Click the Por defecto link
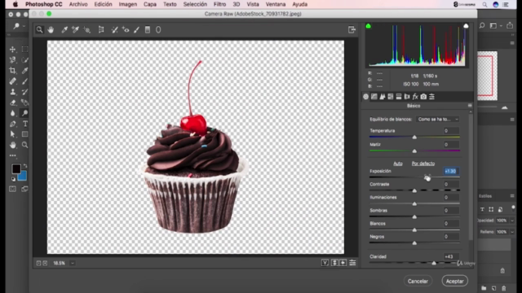The image size is (522, 293). (423, 164)
